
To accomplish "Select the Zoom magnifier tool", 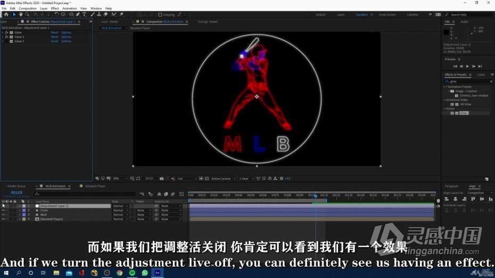I will click(28, 14).
